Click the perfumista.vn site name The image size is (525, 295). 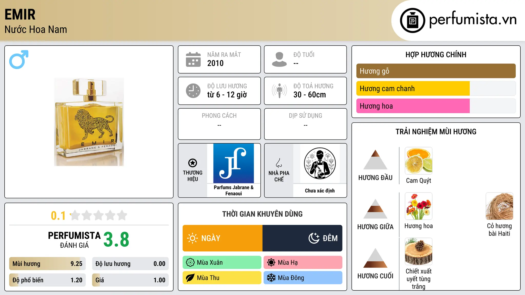click(x=473, y=19)
